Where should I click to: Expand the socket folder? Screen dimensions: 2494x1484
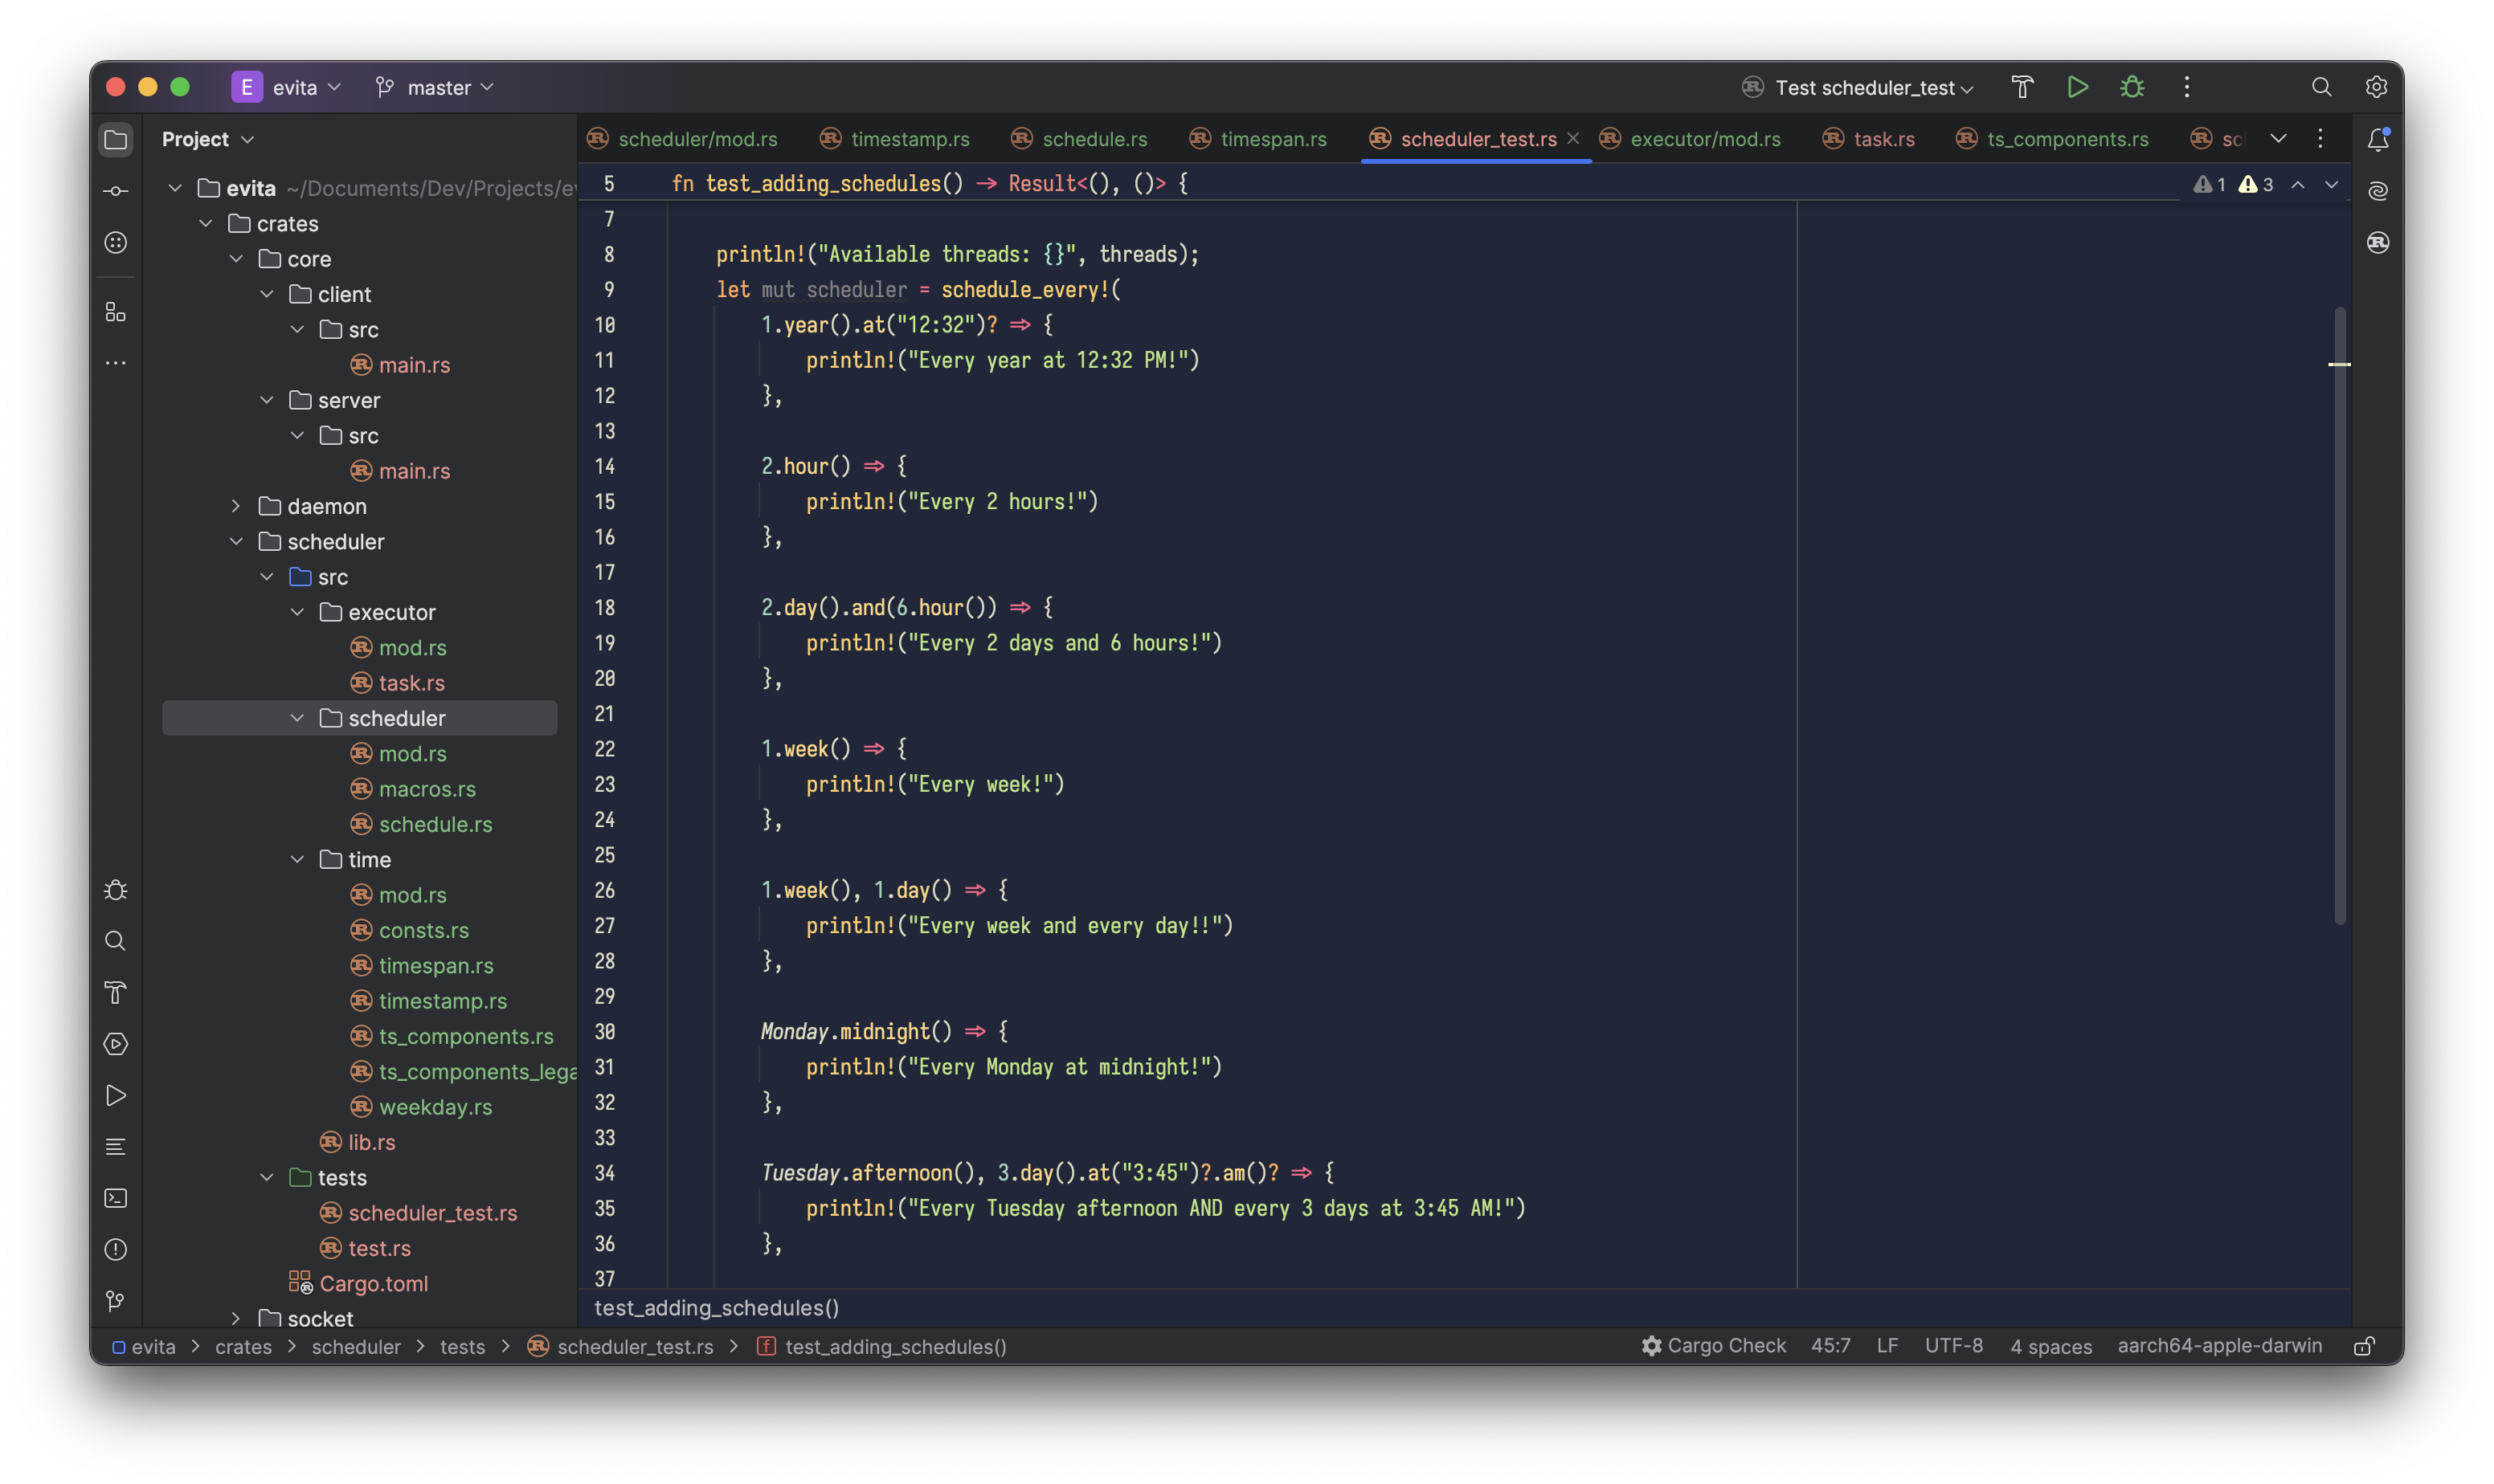click(236, 1318)
